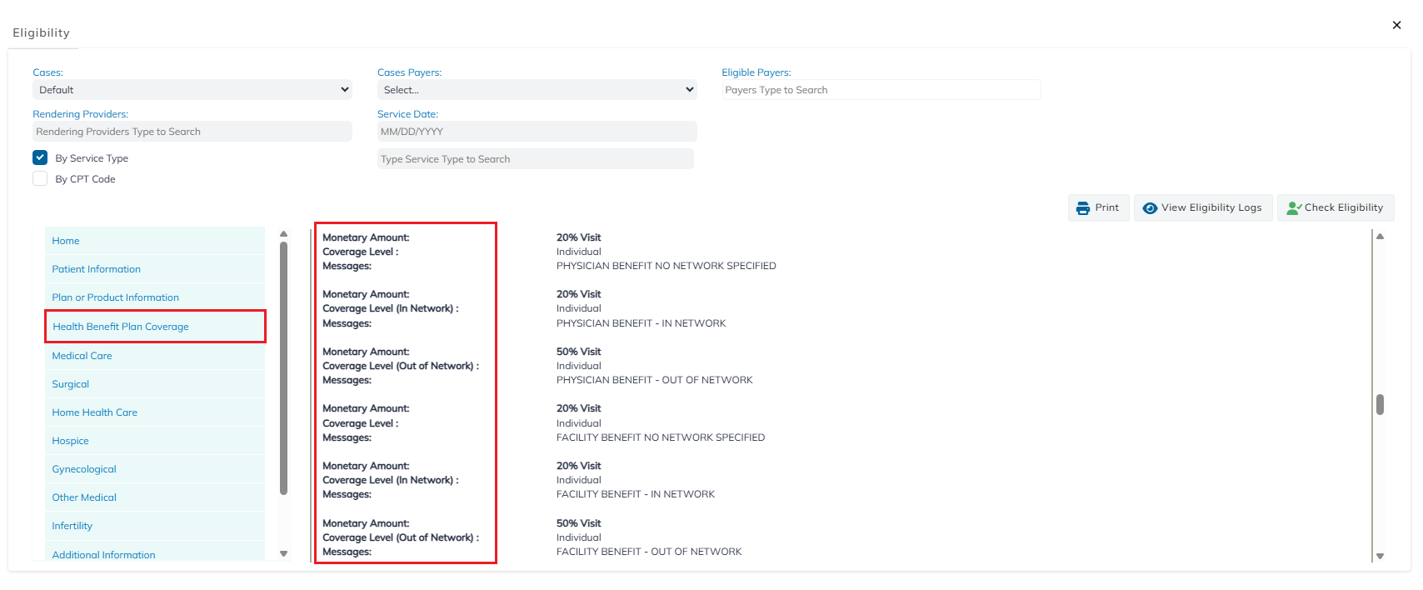
Task: Focus the Eligible Payers search field
Action: coord(881,90)
